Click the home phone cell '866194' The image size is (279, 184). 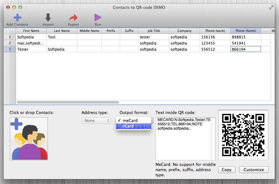pos(246,49)
